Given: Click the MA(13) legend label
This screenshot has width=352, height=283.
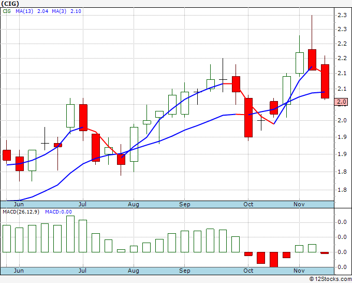Looking at the screenshot, I should click(24, 11).
